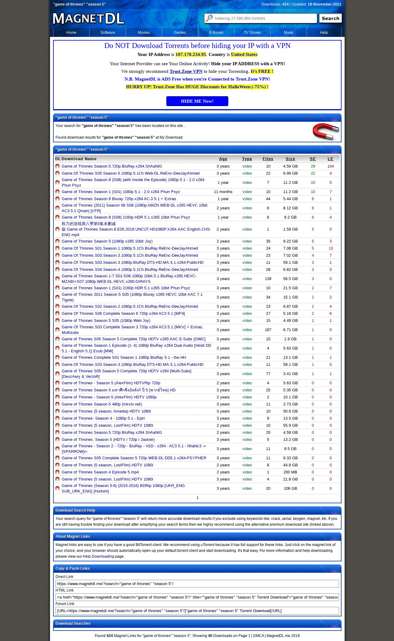Click the 104 leechers value in first row

click(x=330, y=166)
